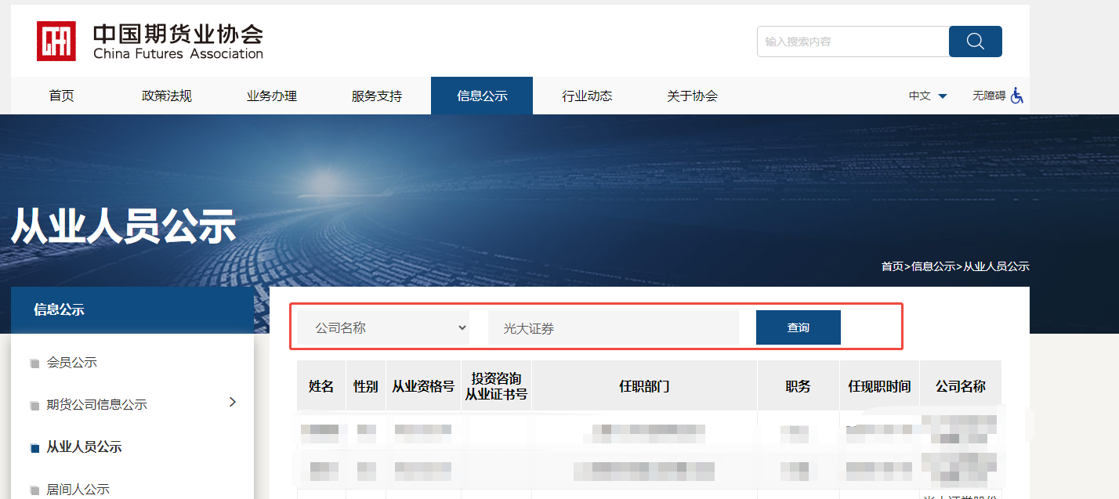Open the 中文 language dropdown
This screenshot has width=1119, height=499.
(x=927, y=95)
